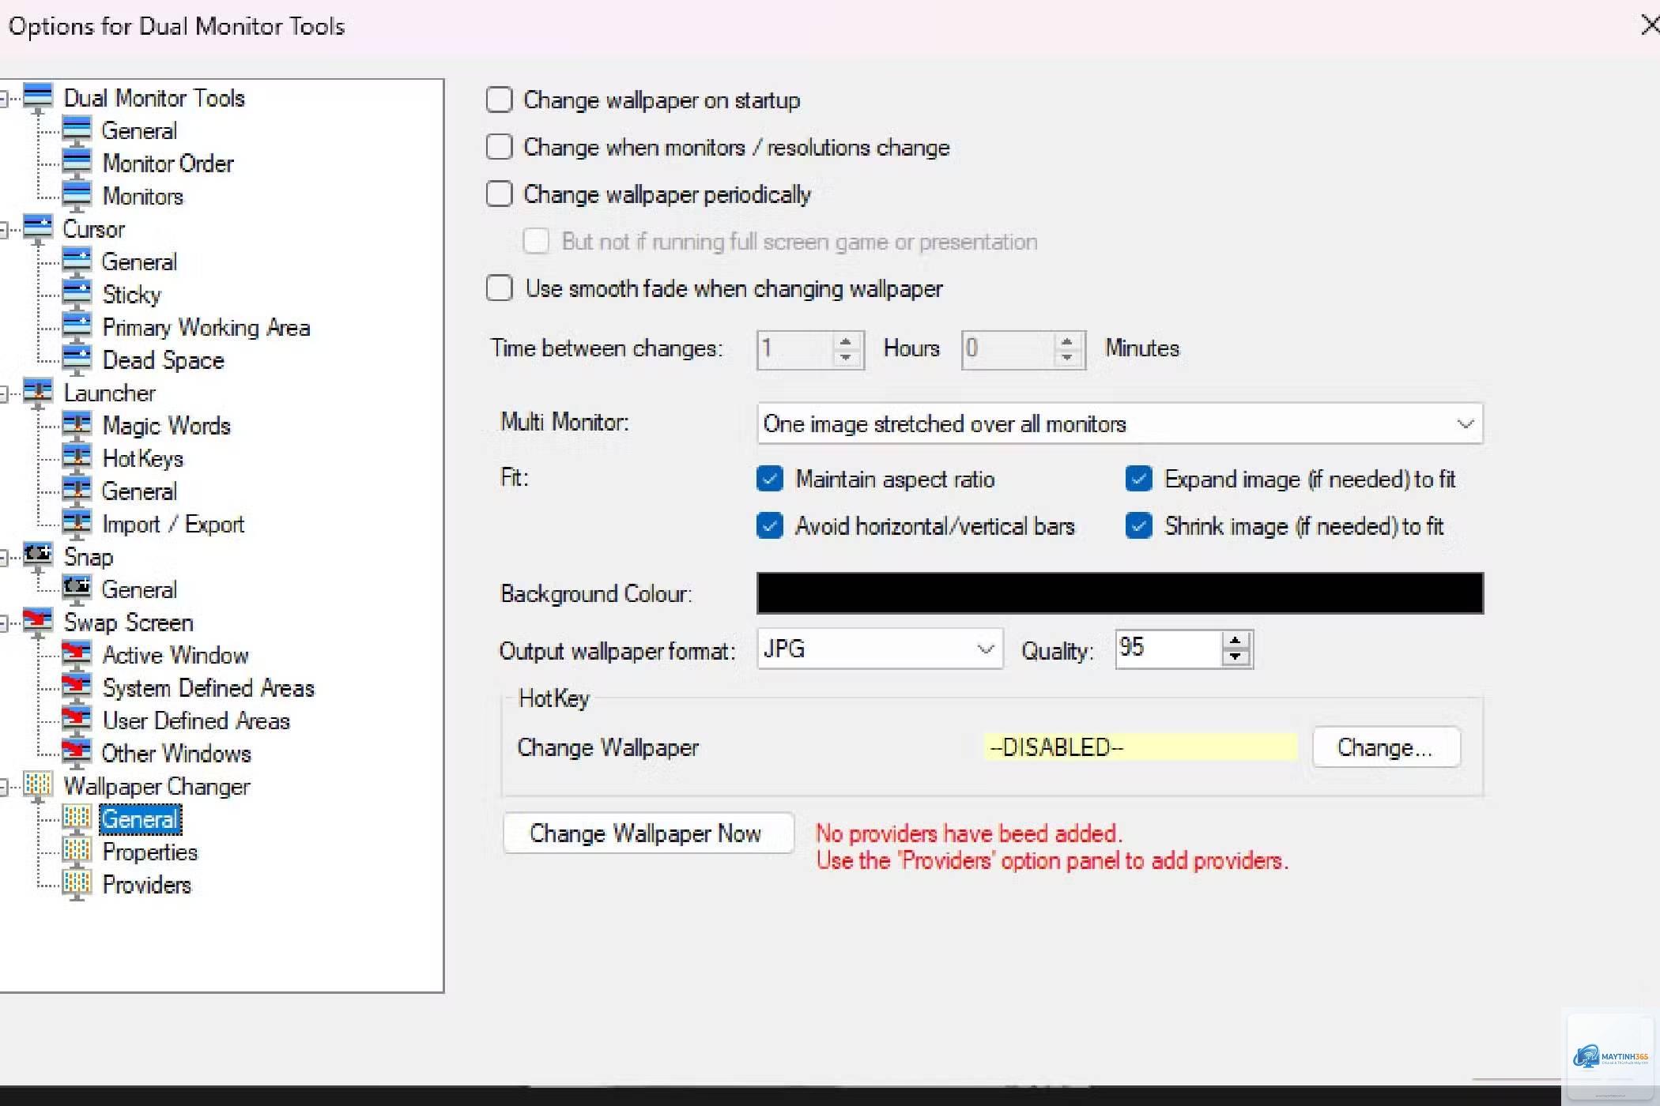Click the Quality input field
The height and width of the screenshot is (1106, 1660).
(x=1169, y=649)
